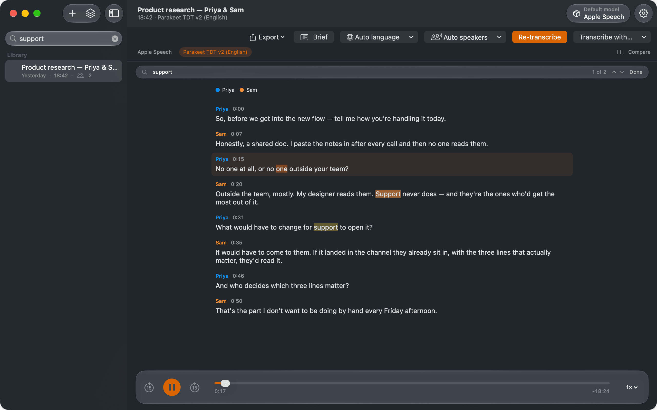
Task: Click the orange Sam speaker dot
Action: [x=241, y=90]
